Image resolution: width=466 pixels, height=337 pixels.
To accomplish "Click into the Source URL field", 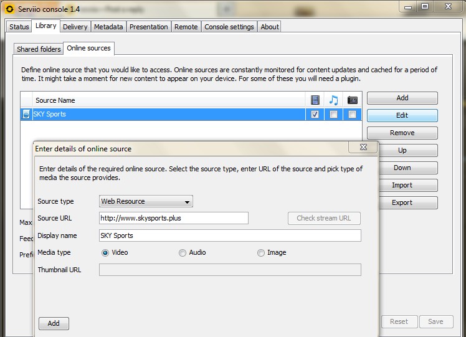I will point(174,218).
